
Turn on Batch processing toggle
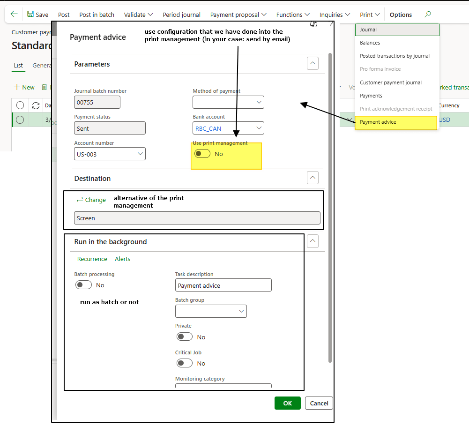(x=84, y=285)
